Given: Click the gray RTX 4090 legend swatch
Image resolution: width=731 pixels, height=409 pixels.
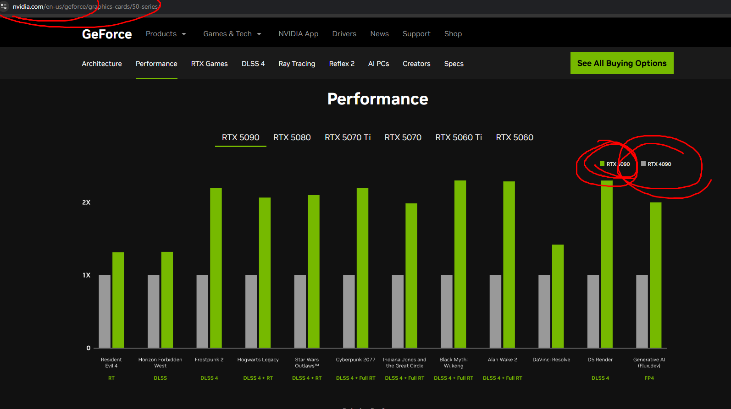Looking at the screenshot, I should 643,164.
